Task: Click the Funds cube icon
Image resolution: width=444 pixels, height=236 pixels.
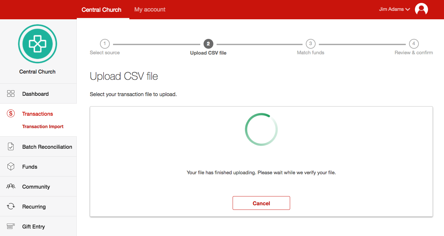Action: tap(11, 167)
